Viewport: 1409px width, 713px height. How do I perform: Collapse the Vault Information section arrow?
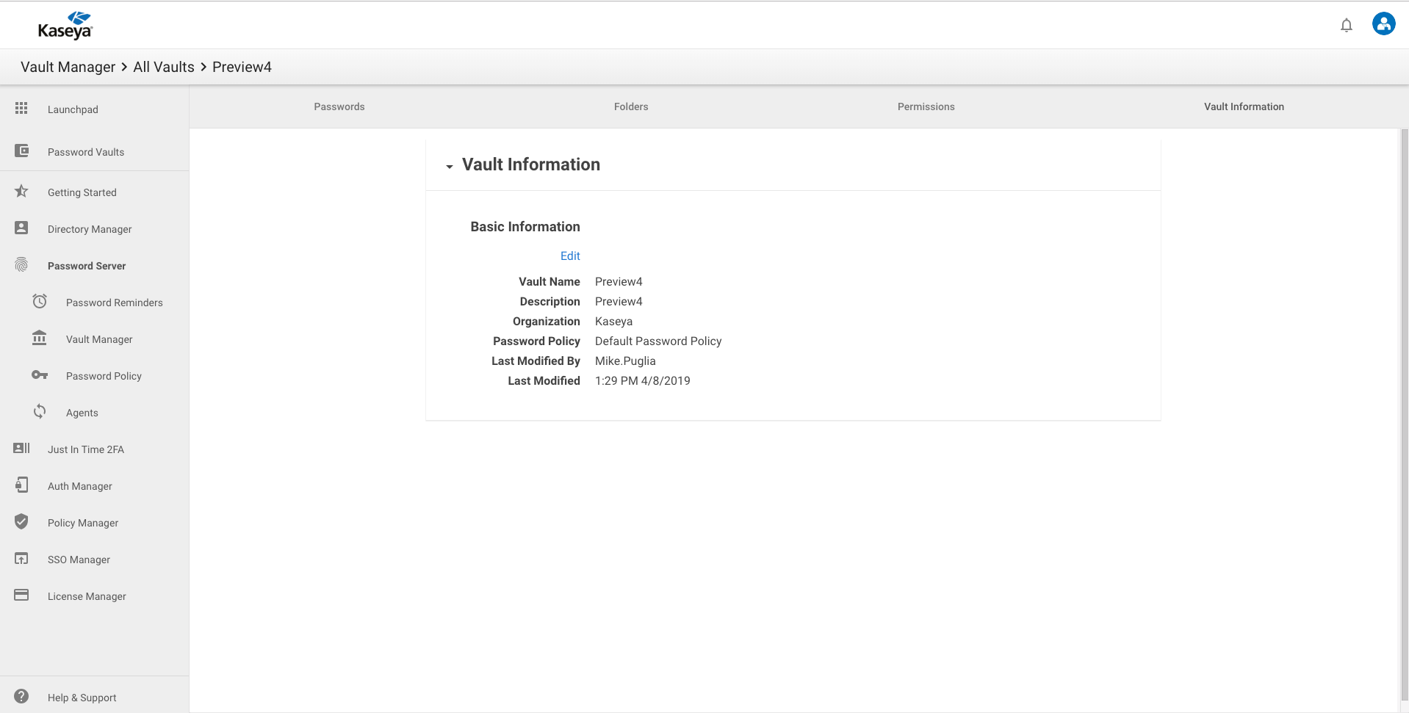click(x=449, y=167)
